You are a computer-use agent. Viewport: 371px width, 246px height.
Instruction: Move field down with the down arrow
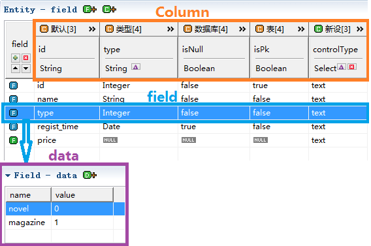[x=25, y=69]
